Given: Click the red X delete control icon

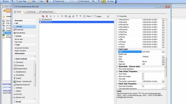Looking at the screenshot, I should pyautogui.click(x=47, y=16).
